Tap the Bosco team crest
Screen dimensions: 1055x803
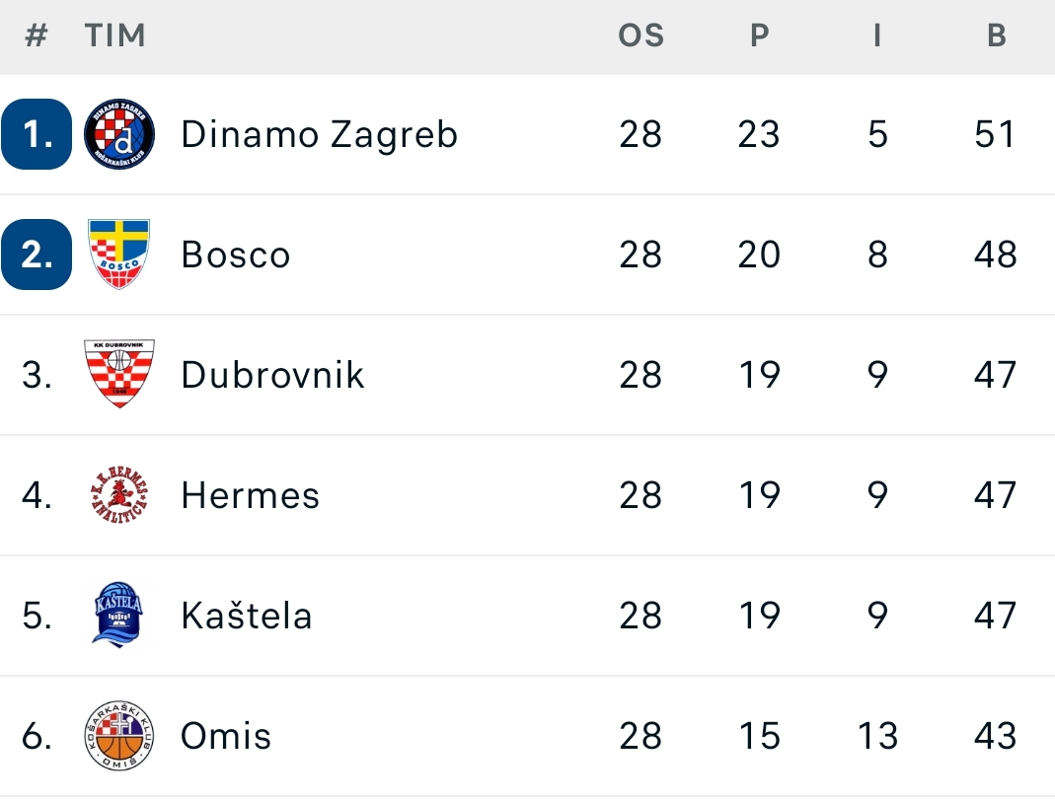point(119,255)
